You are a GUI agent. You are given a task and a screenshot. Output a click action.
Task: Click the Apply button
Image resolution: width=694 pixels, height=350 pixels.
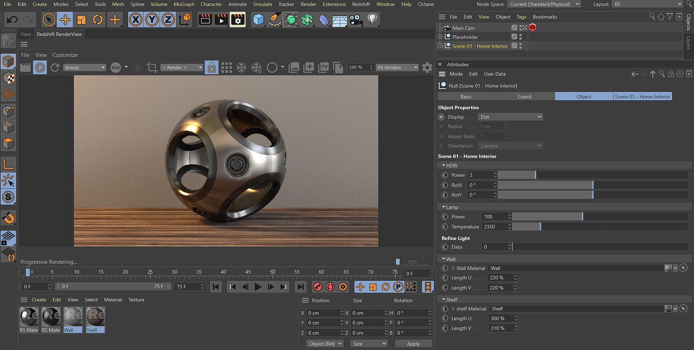coord(413,344)
